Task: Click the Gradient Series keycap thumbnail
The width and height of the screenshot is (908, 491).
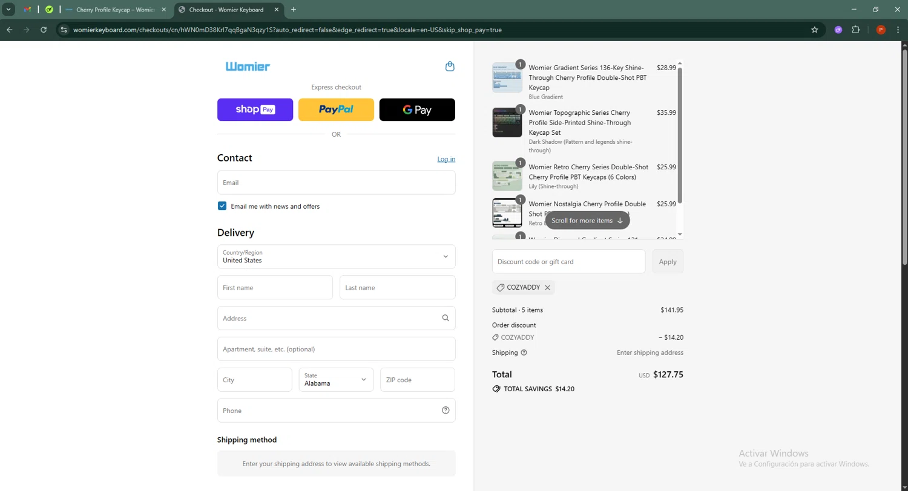Action: [x=507, y=77]
